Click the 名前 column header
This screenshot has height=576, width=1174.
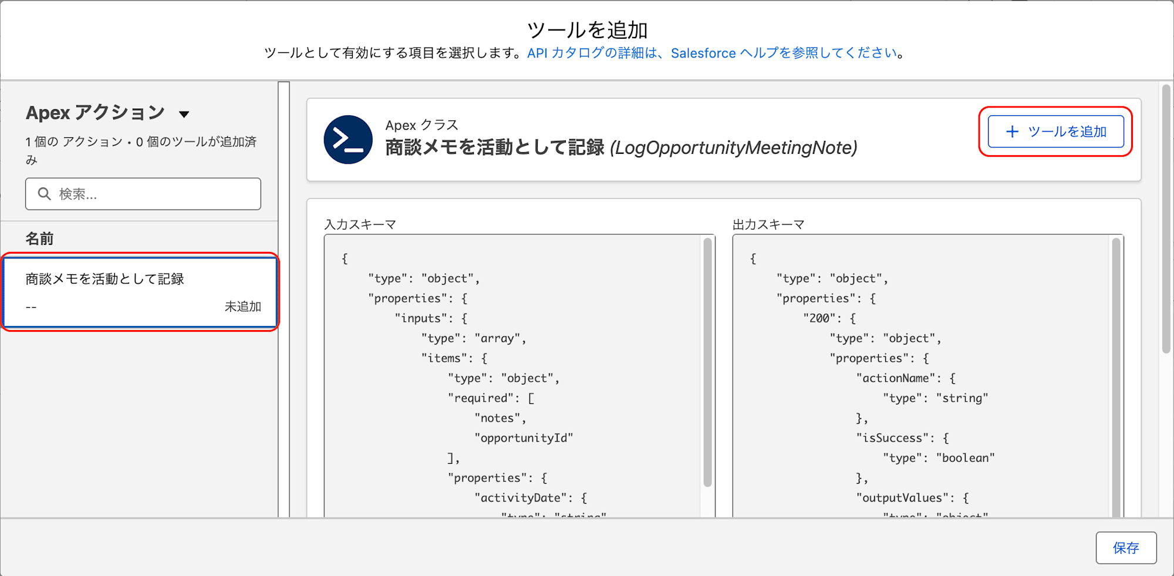[39, 238]
